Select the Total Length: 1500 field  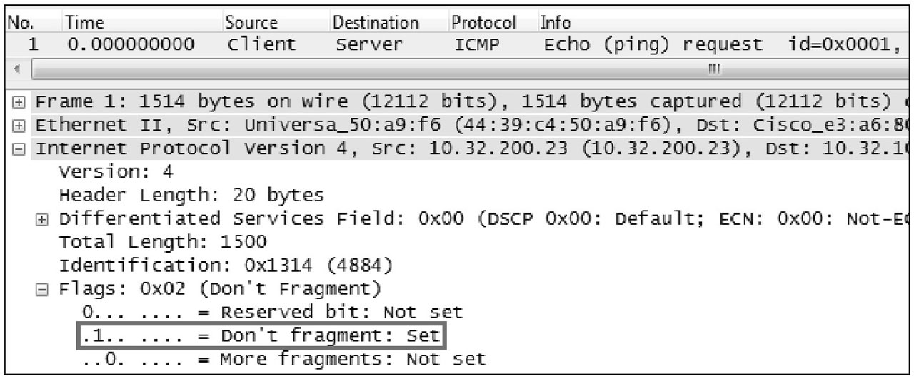click(163, 242)
